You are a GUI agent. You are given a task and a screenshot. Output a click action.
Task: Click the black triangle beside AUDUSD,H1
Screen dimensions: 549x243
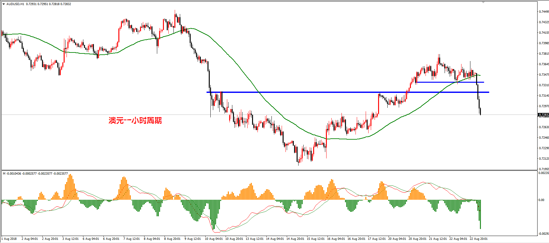pyautogui.click(x=4, y=4)
